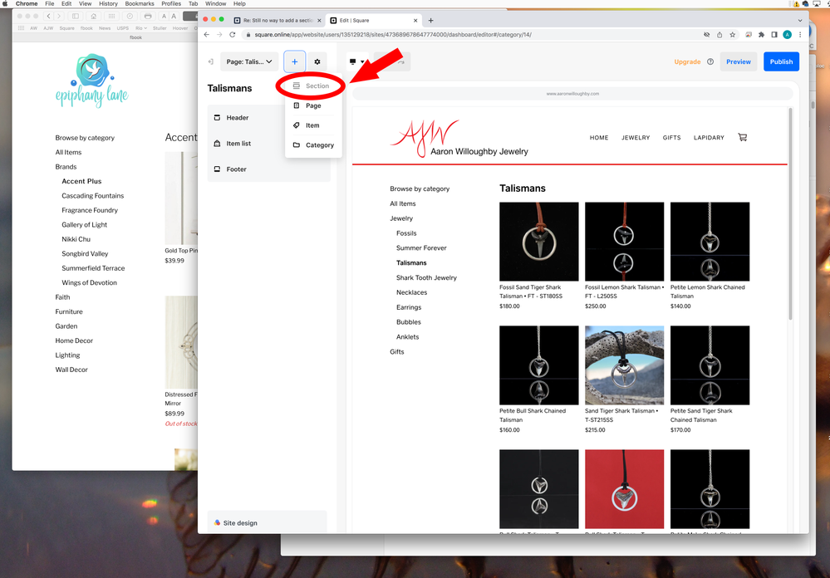Expand the Page: Talis... dropdown
The image size is (830, 578).
[248, 61]
